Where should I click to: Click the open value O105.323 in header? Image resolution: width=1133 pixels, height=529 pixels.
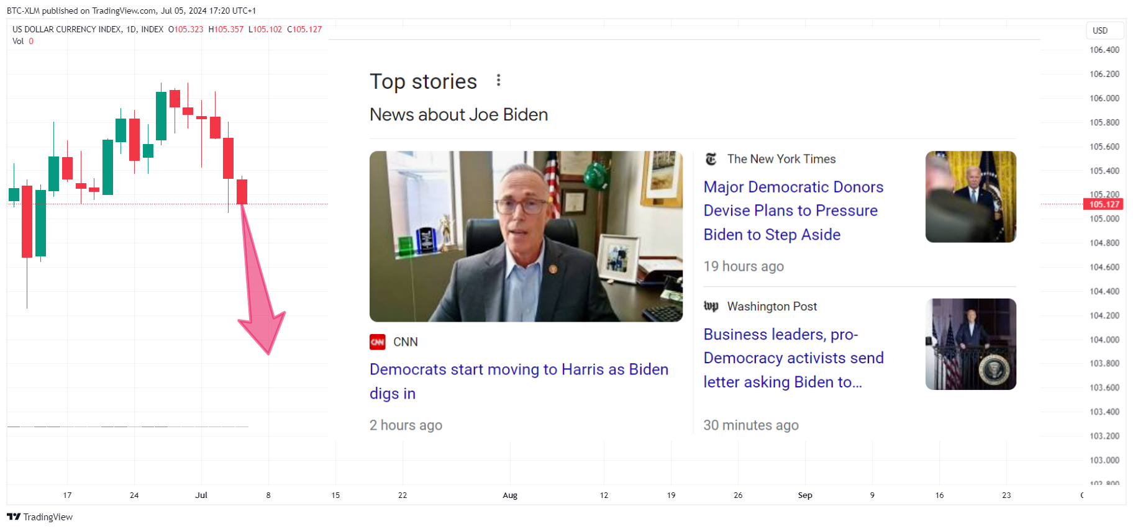coord(186,29)
